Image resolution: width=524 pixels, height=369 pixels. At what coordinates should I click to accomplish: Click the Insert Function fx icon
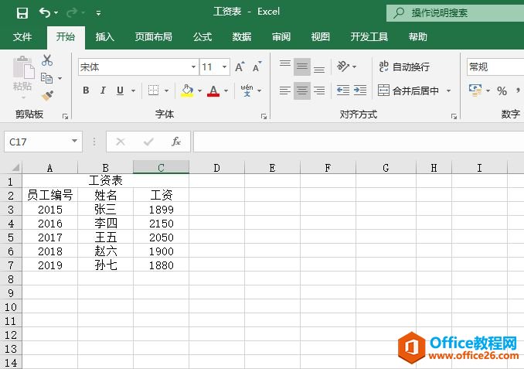[x=176, y=142]
